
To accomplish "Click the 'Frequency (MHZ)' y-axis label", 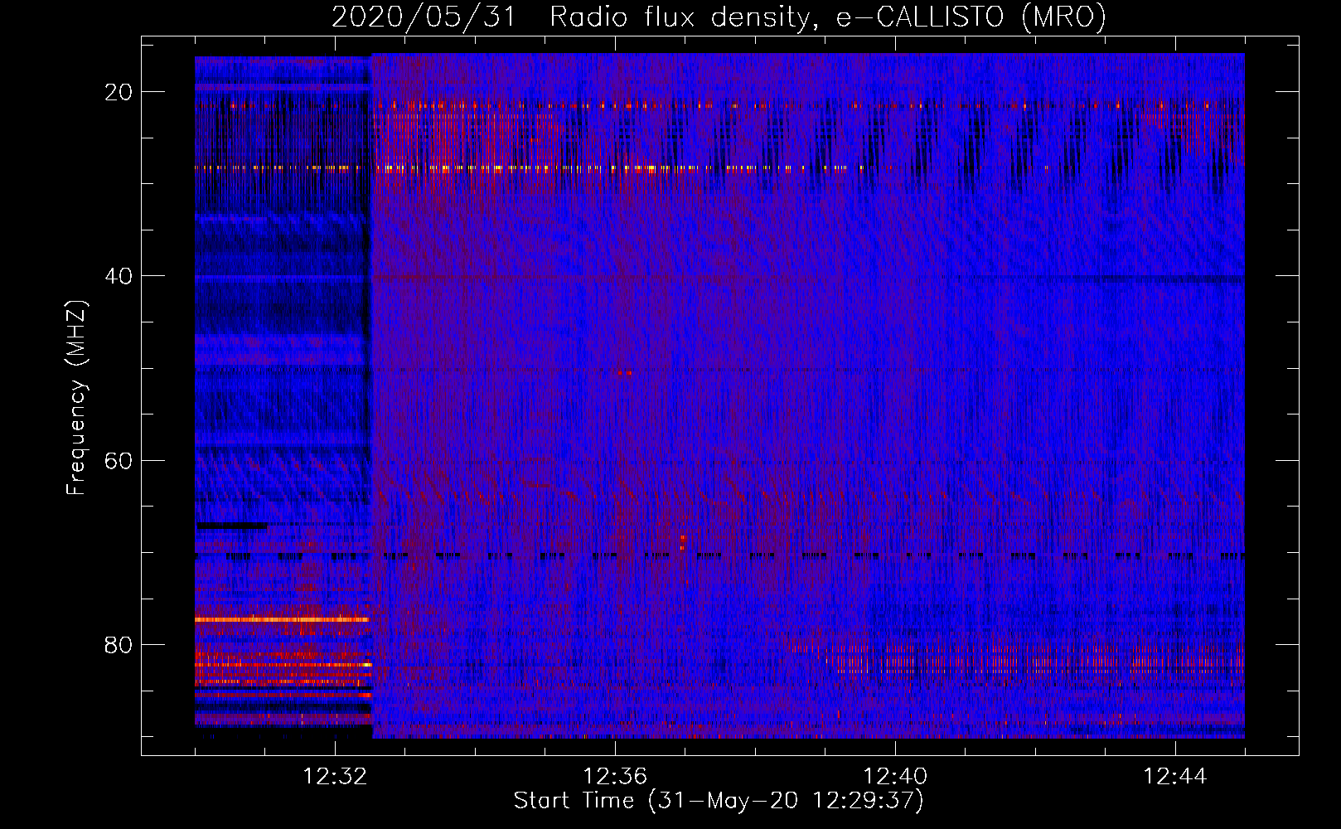I will point(76,398).
